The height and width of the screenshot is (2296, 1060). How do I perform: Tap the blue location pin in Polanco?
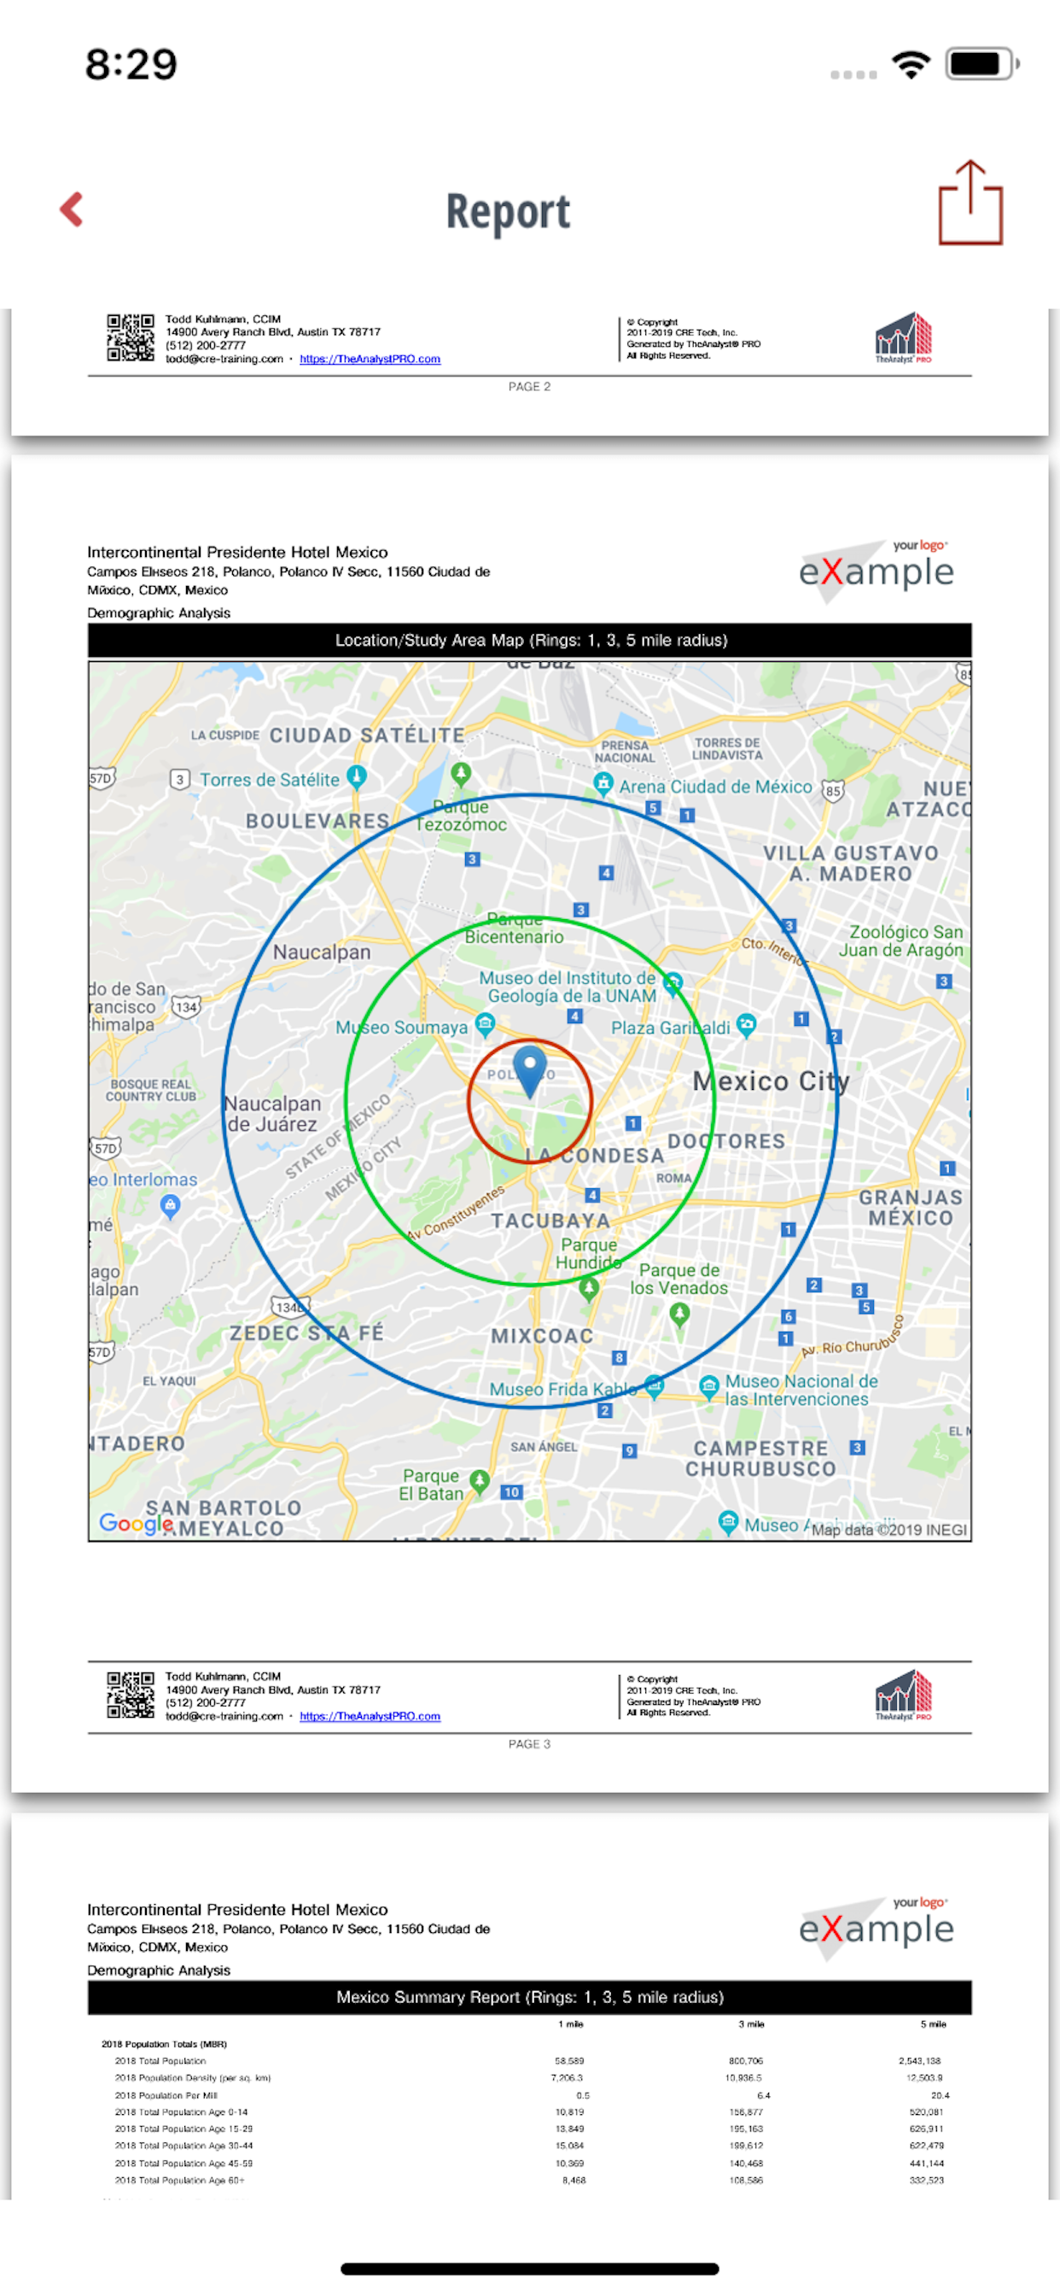click(530, 1072)
